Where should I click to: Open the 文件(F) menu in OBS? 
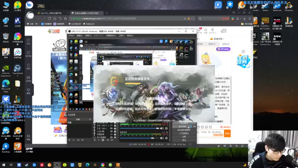tap(71, 35)
